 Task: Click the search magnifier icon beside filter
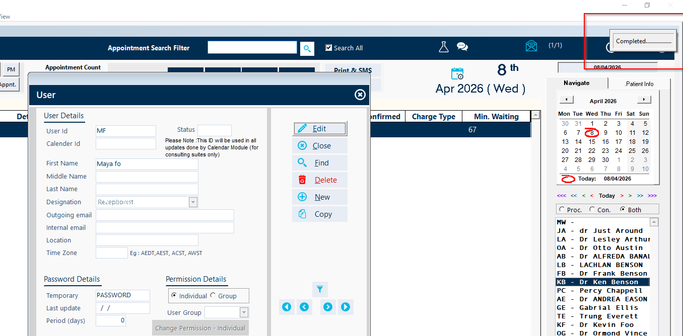307,48
